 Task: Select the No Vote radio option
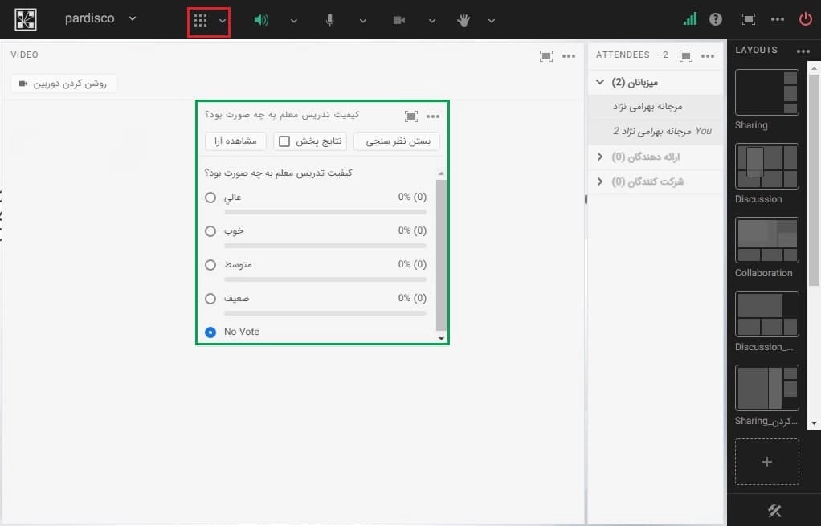210,332
